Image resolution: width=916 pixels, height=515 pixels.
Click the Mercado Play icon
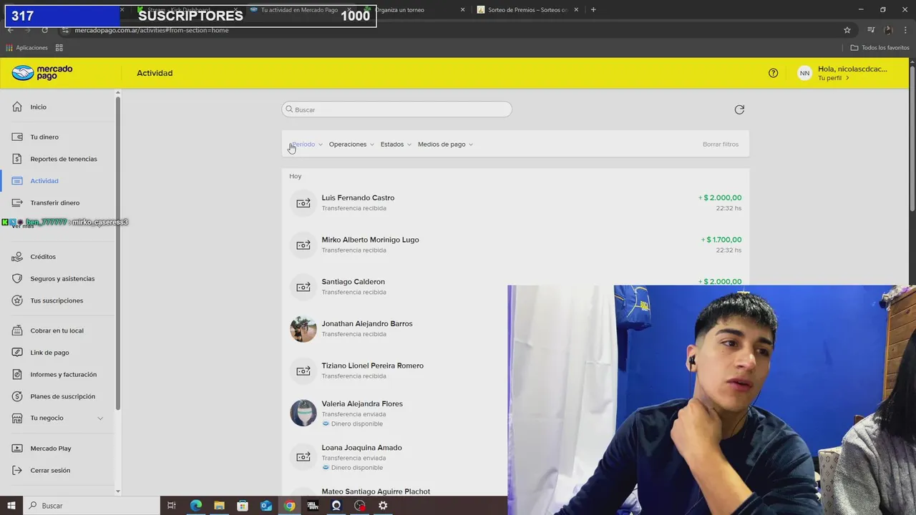click(x=17, y=448)
